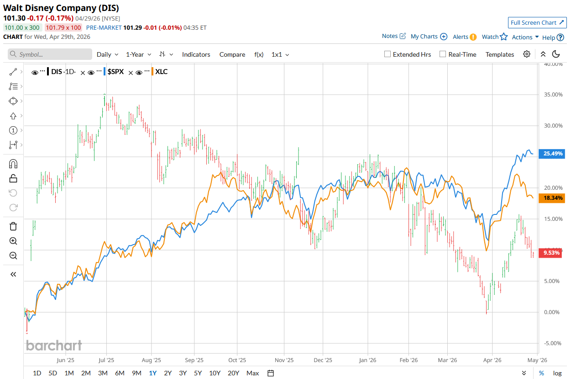Select the trend line drawing tool
Screen dimensions: 571x379
13,71
